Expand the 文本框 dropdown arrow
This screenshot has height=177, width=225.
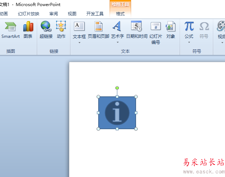79,42
